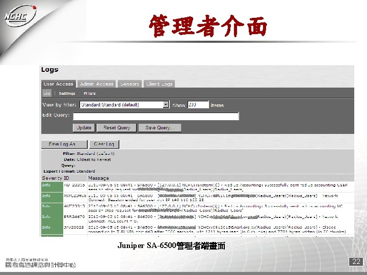Click the Logs page heading
Image resolution: width=367 pixels, height=275 pixels.
[x=49, y=70]
